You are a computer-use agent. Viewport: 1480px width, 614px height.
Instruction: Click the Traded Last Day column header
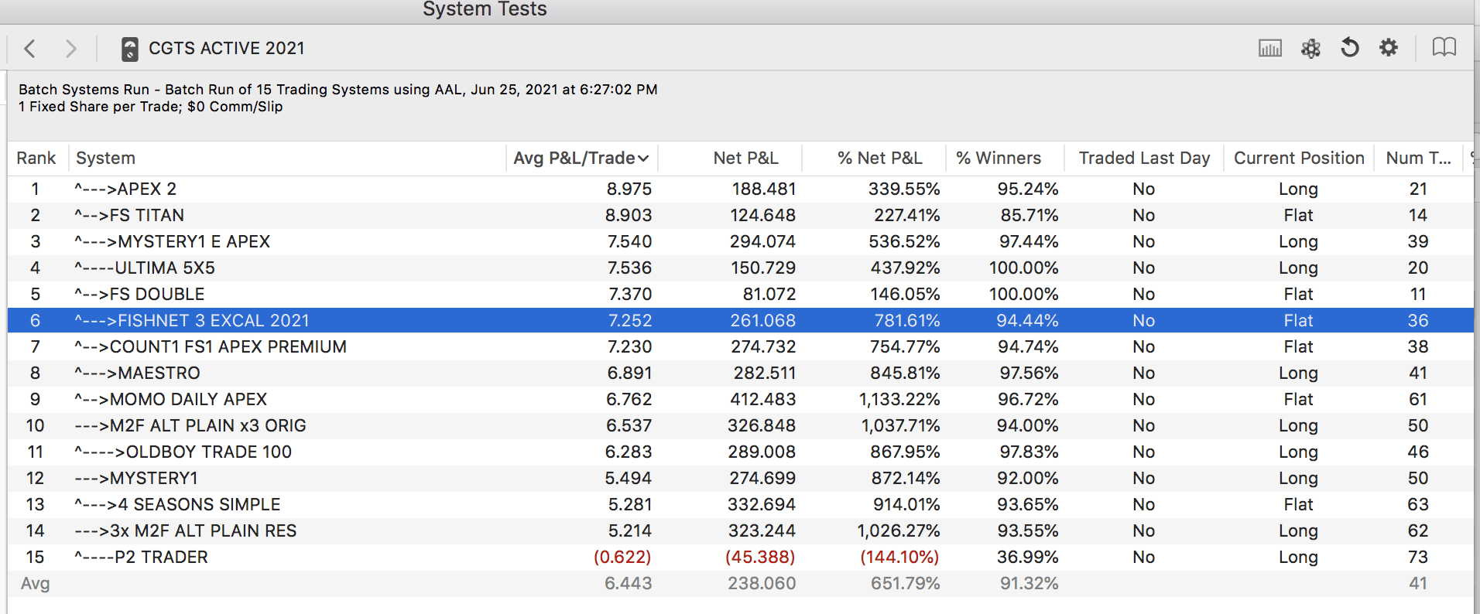(1144, 159)
